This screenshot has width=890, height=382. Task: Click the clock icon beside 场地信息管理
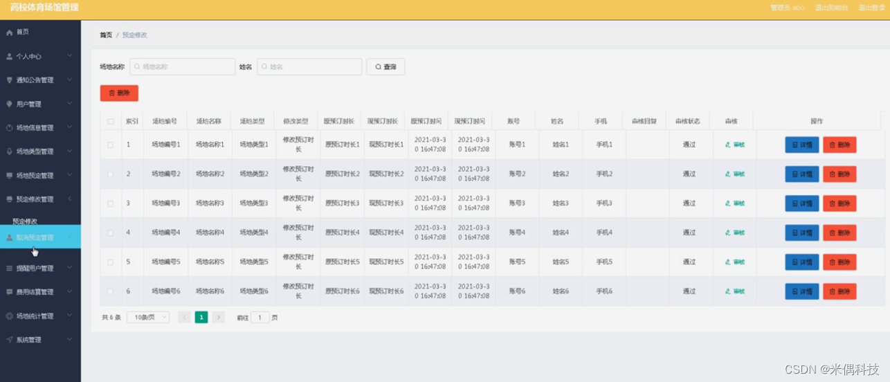(x=10, y=128)
